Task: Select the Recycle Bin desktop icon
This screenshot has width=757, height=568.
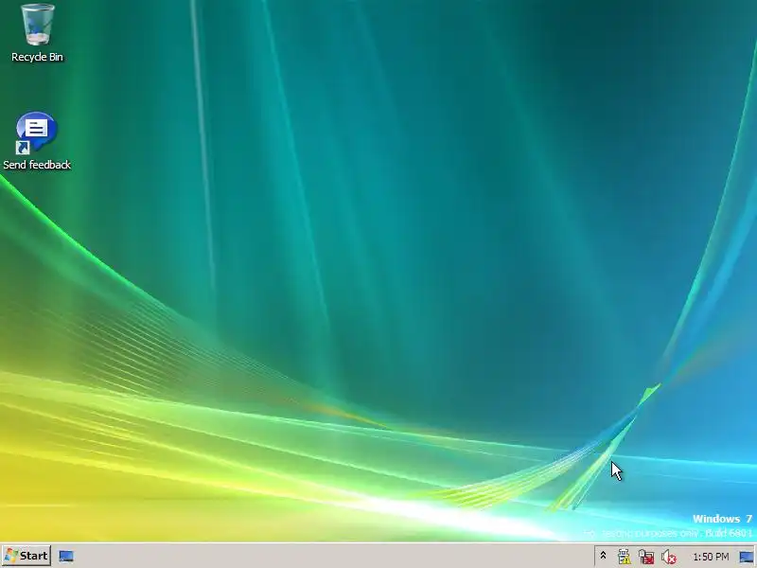Action: point(37,25)
